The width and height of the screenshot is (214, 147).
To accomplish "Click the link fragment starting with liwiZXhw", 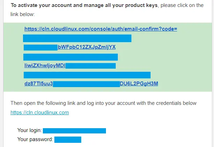I will (x=45, y=65).
